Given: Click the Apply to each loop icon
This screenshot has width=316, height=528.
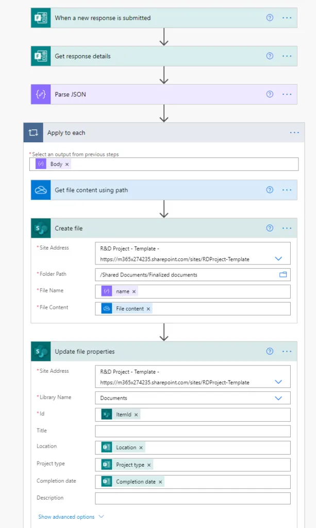Looking at the screenshot, I should click(34, 133).
